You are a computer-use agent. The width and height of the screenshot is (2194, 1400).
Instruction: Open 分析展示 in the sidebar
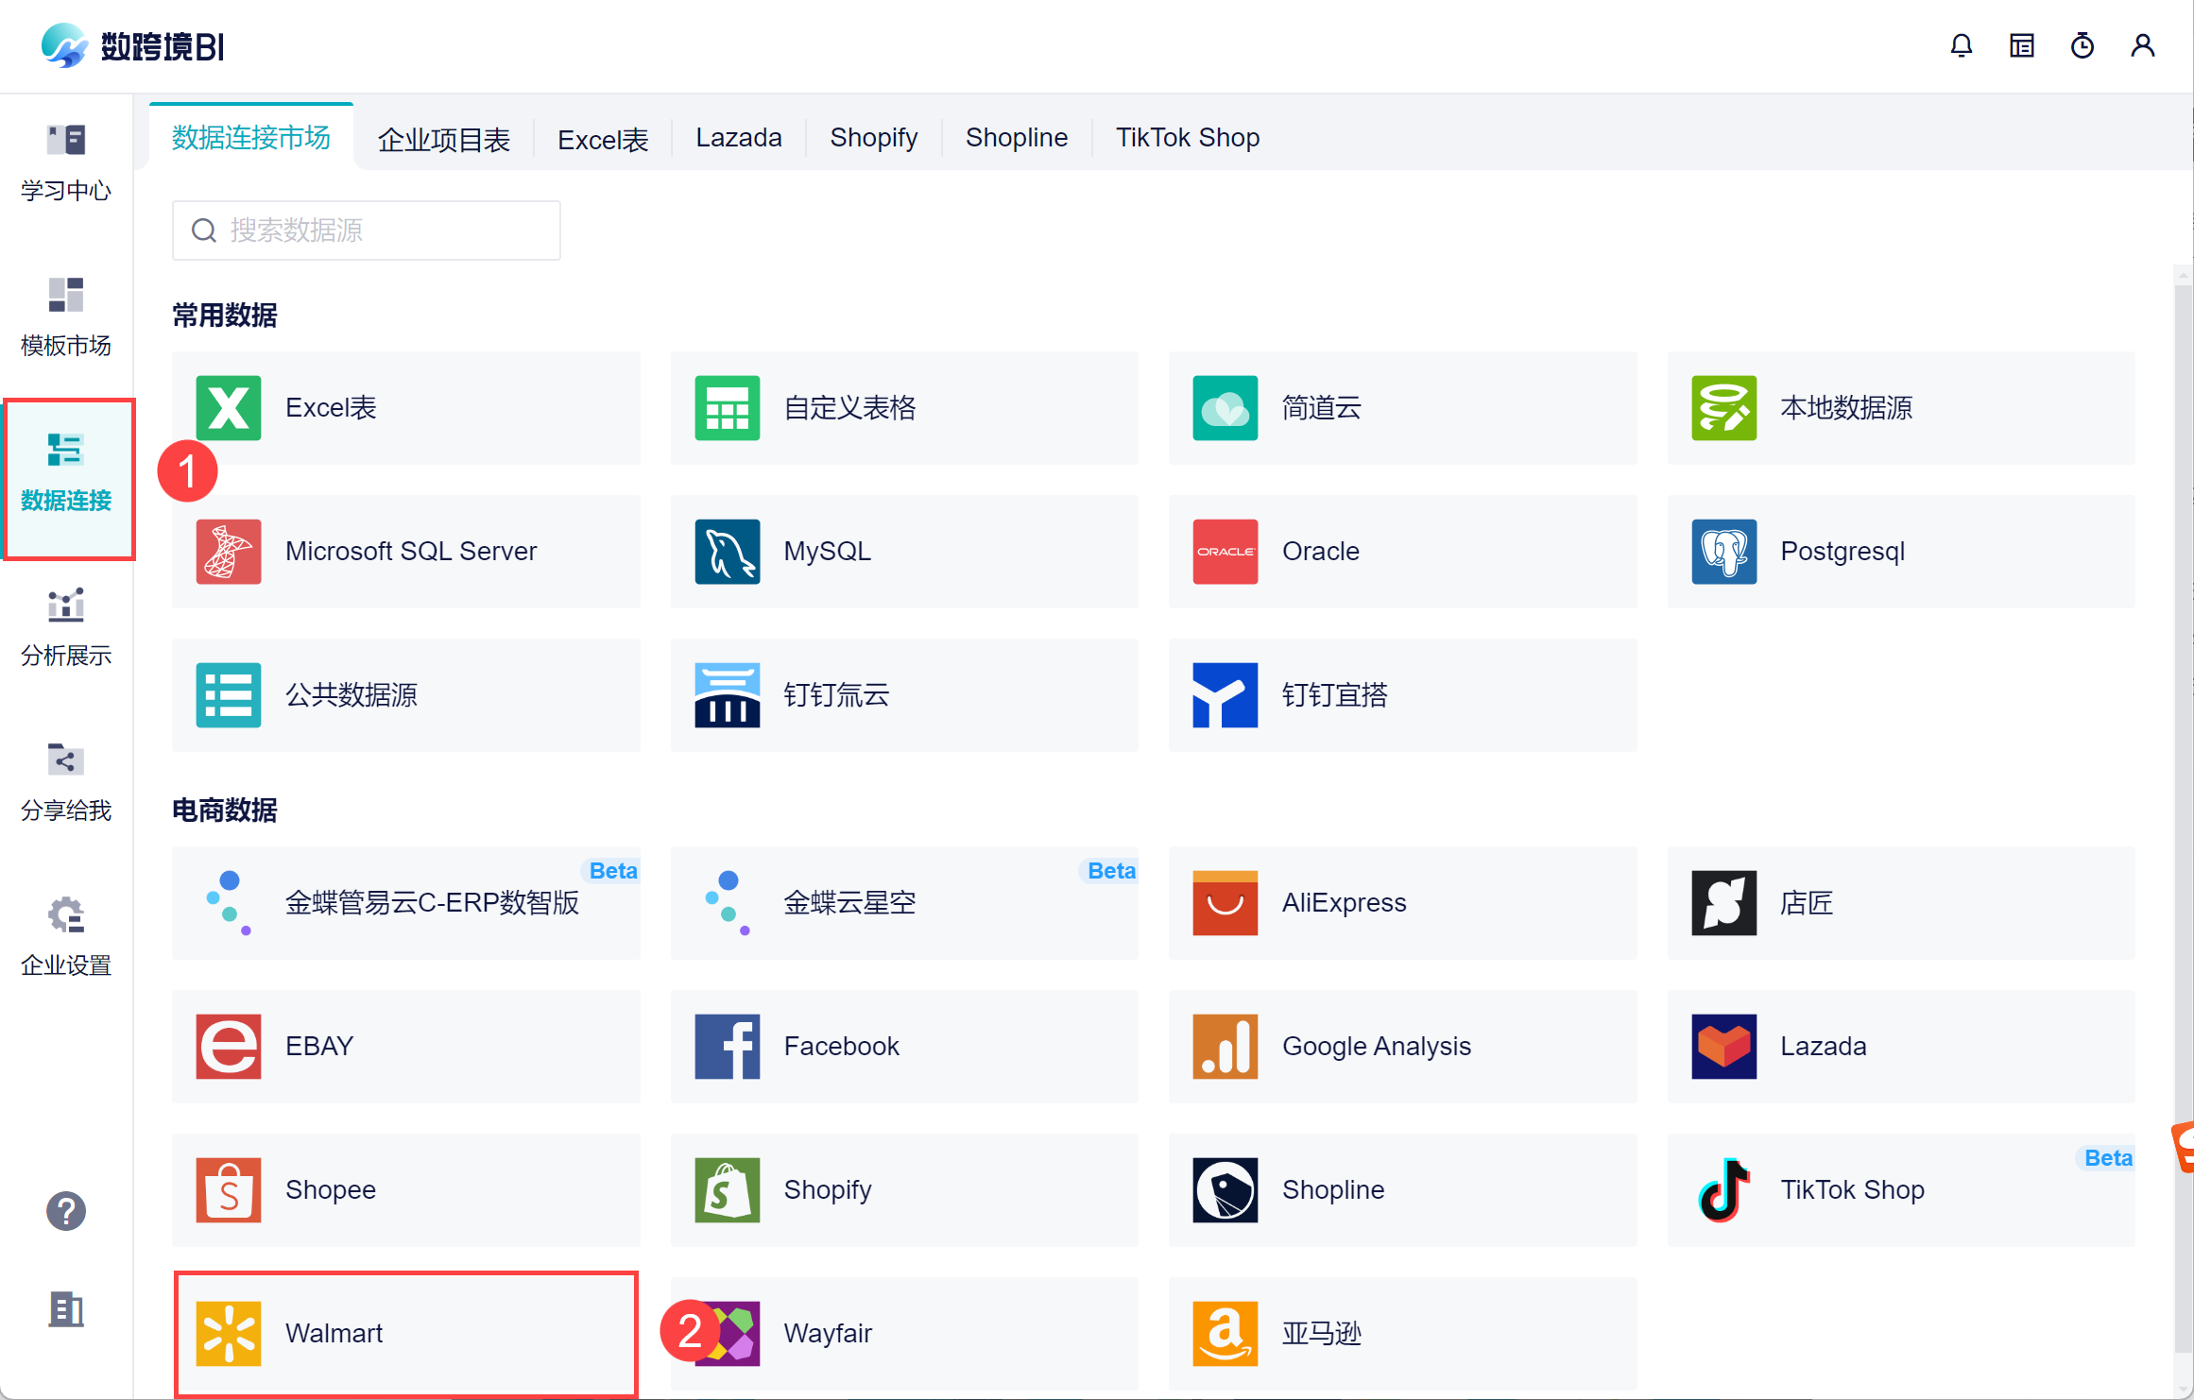(x=66, y=627)
